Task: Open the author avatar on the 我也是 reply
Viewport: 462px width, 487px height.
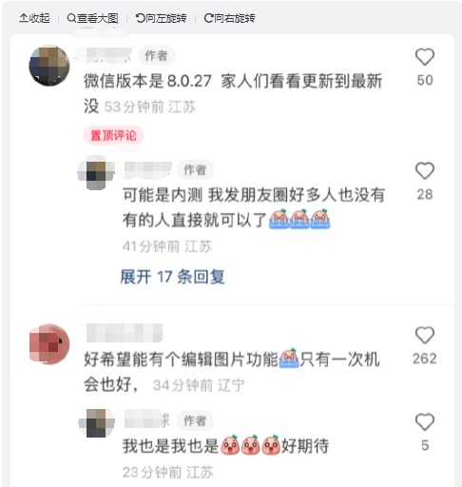Action: coord(96,423)
